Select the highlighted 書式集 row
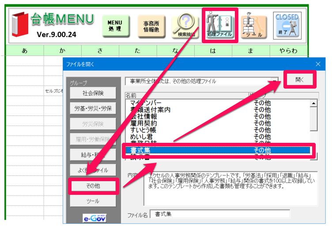The image size is (332, 227). tap(218, 150)
